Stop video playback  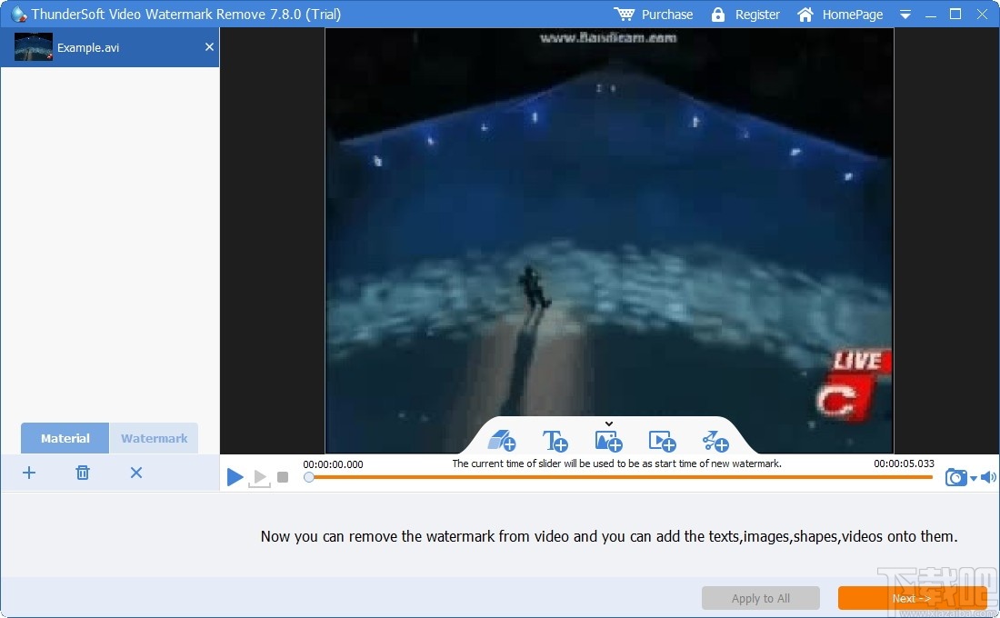pyautogui.click(x=283, y=476)
